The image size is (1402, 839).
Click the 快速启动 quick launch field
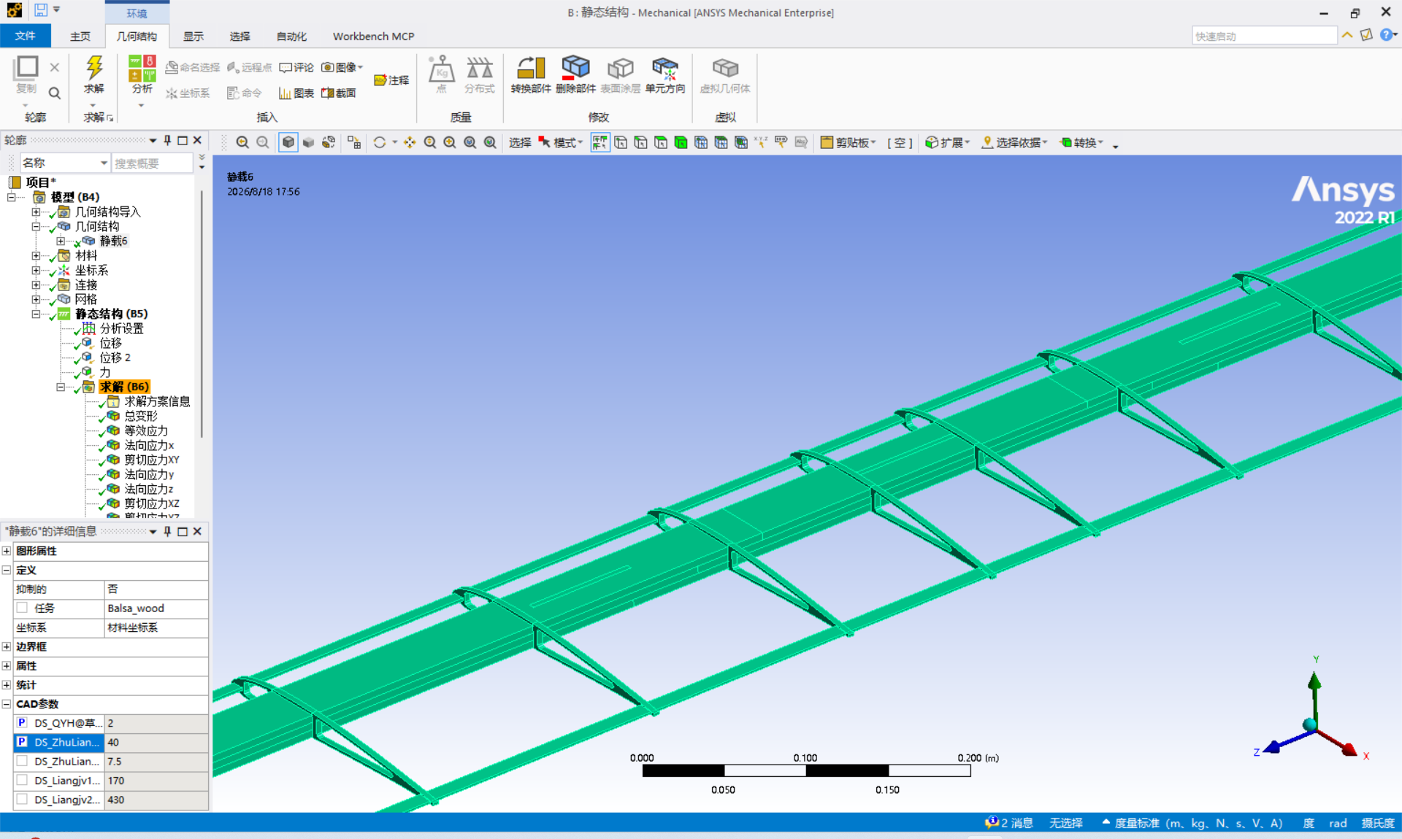click(1265, 36)
